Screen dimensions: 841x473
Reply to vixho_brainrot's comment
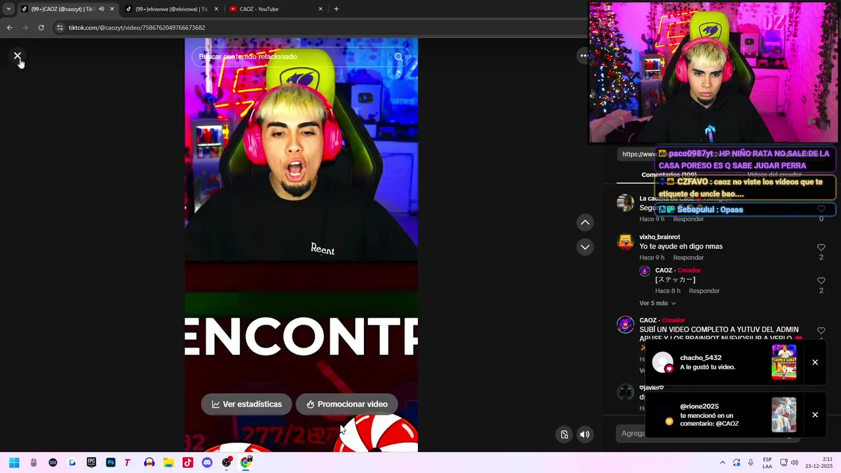(x=688, y=258)
